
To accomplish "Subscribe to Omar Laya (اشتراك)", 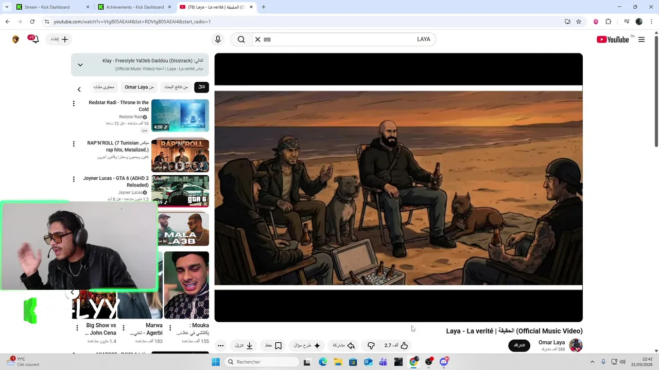I will 519,345.
